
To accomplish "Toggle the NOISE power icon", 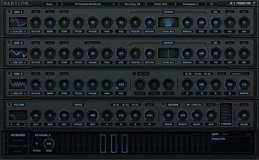I will [134, 74].
